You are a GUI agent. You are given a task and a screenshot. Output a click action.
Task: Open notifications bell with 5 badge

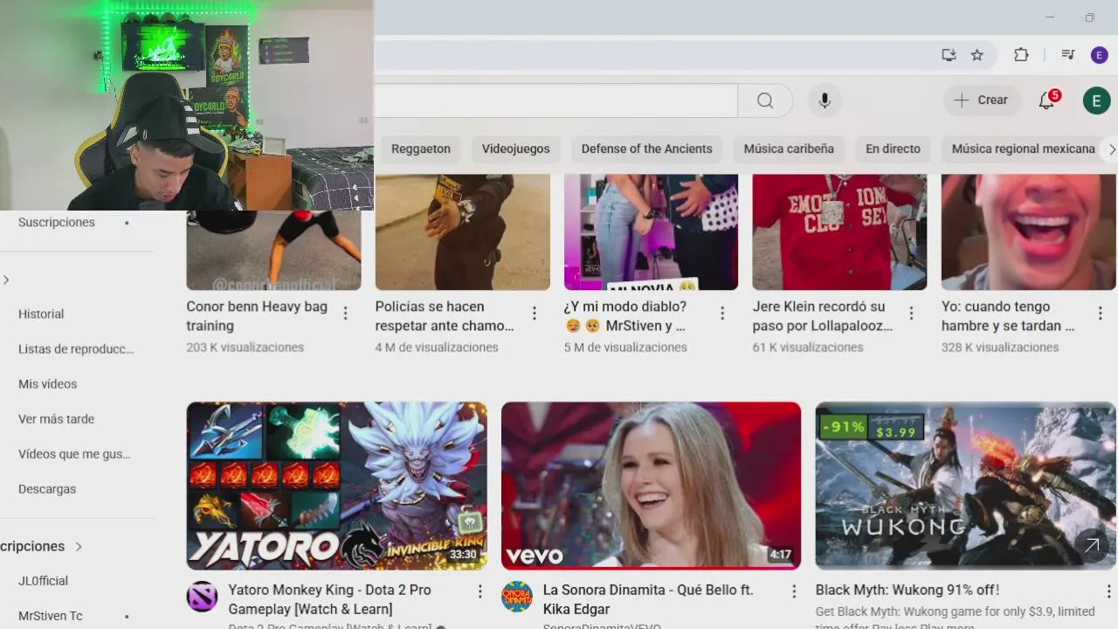1046,100
